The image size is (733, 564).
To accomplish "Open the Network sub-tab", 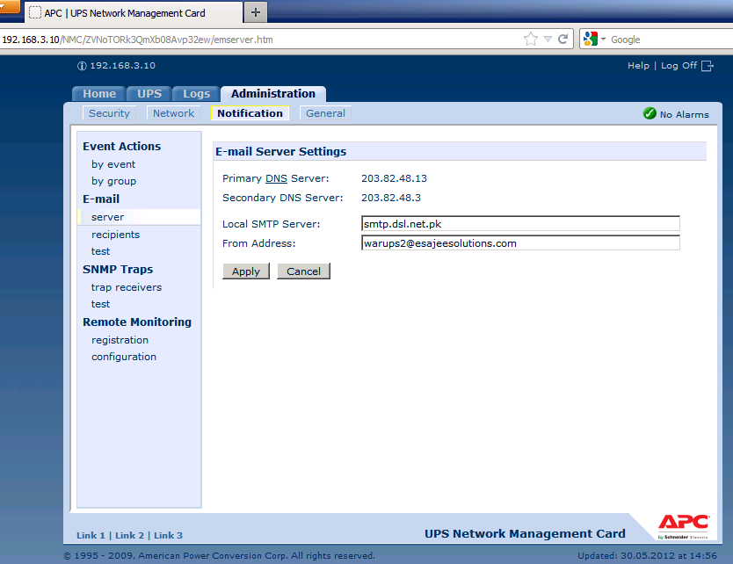I will (x=173, y=113).
